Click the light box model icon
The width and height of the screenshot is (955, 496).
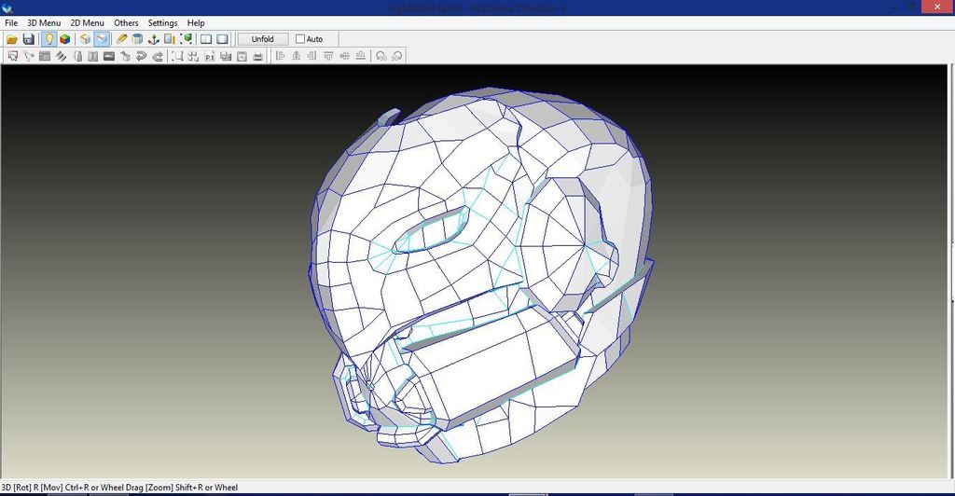click(x=85, y=39)
